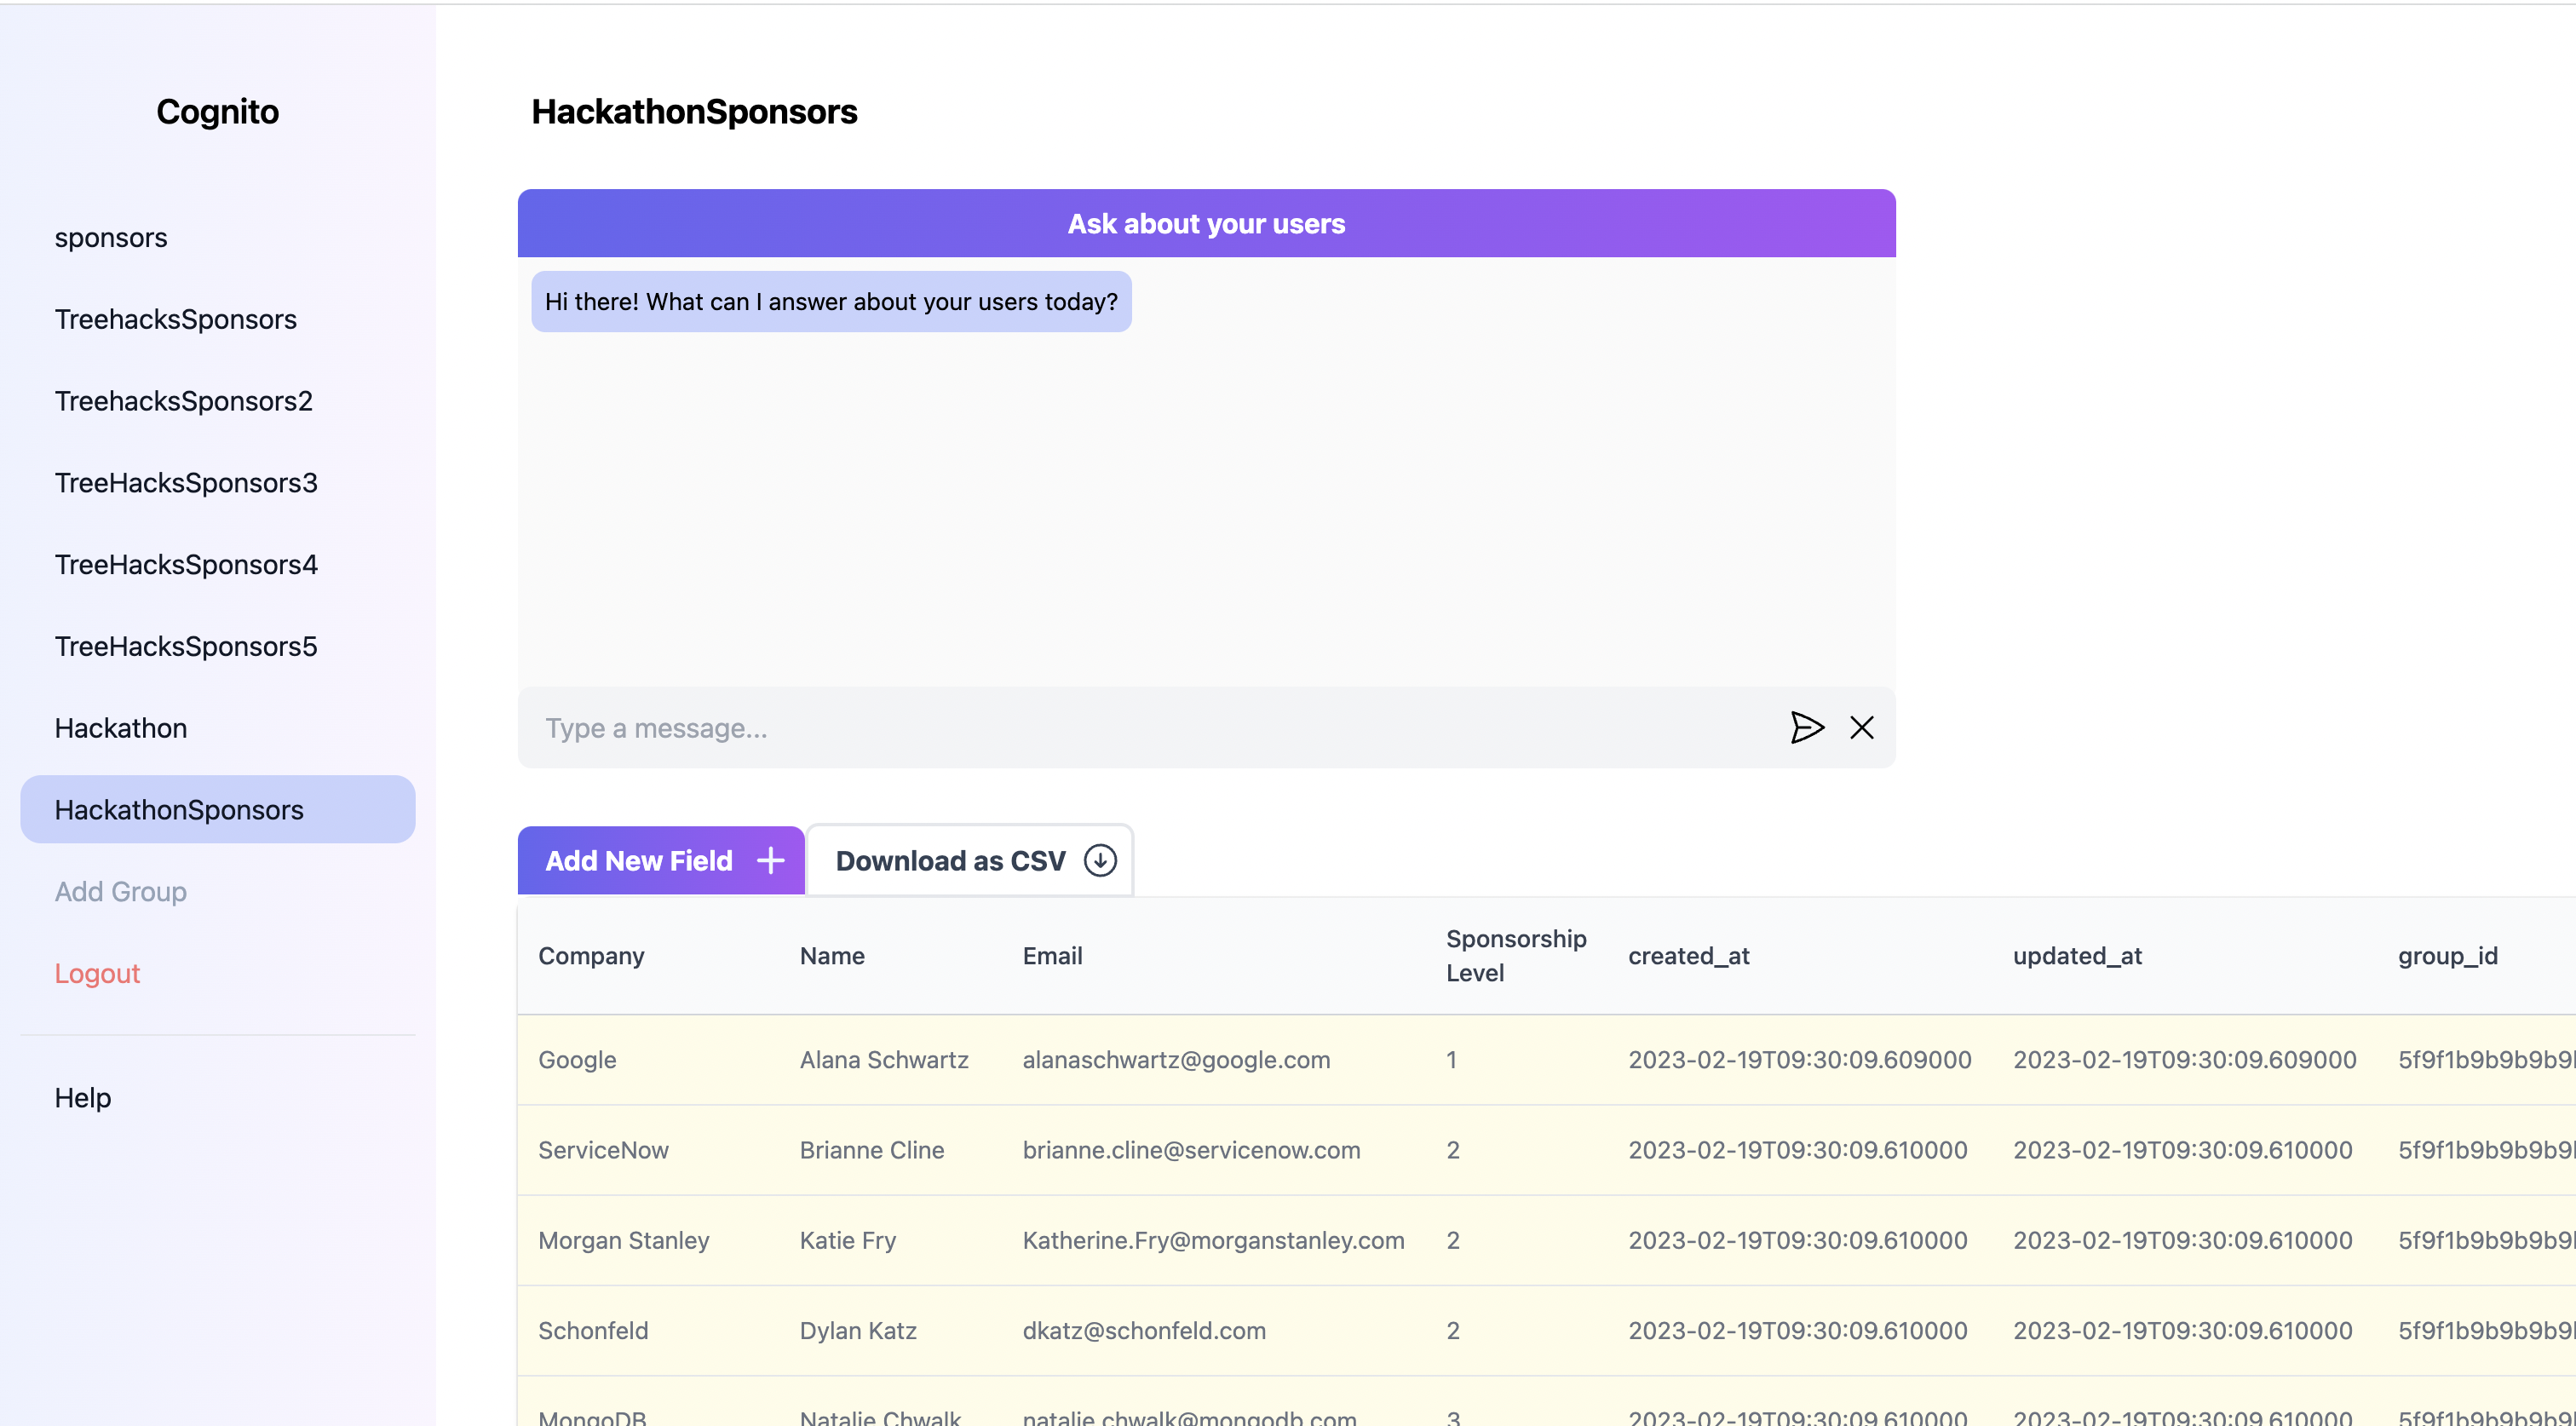Select the highlighted HackathonSponsors group

tap(179, 810)
